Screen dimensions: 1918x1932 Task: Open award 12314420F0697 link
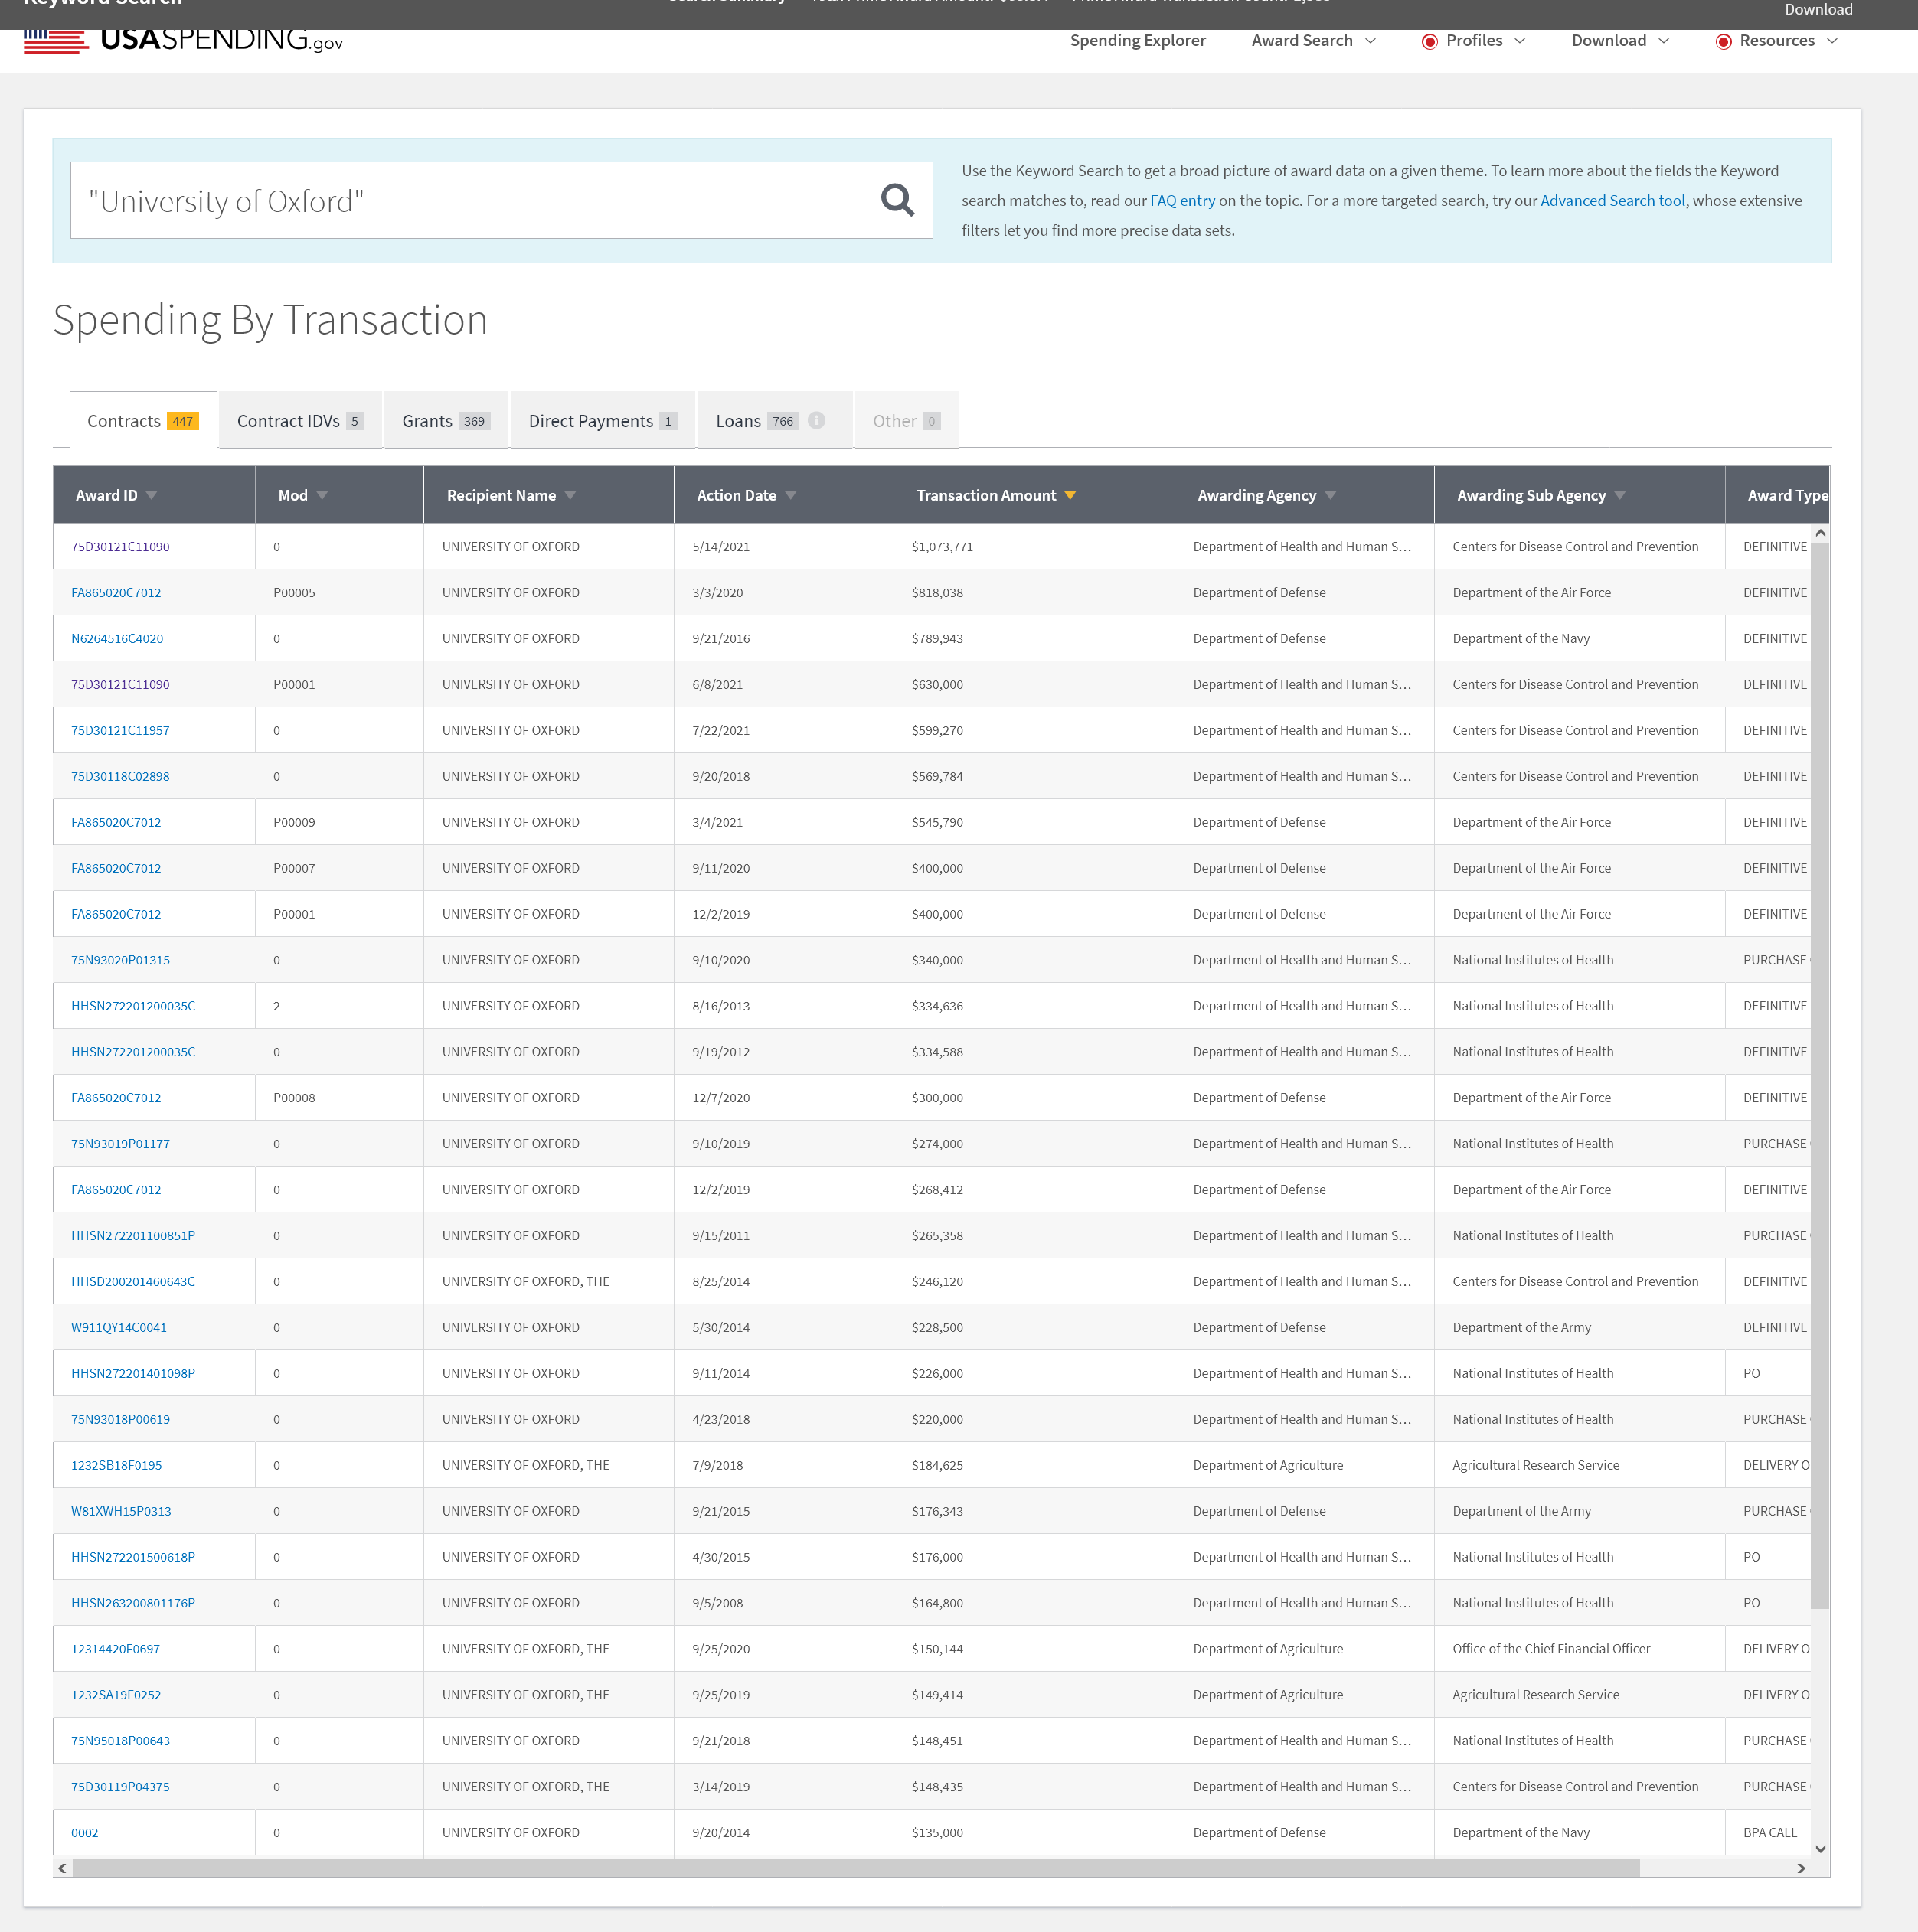click(115, 1650)
